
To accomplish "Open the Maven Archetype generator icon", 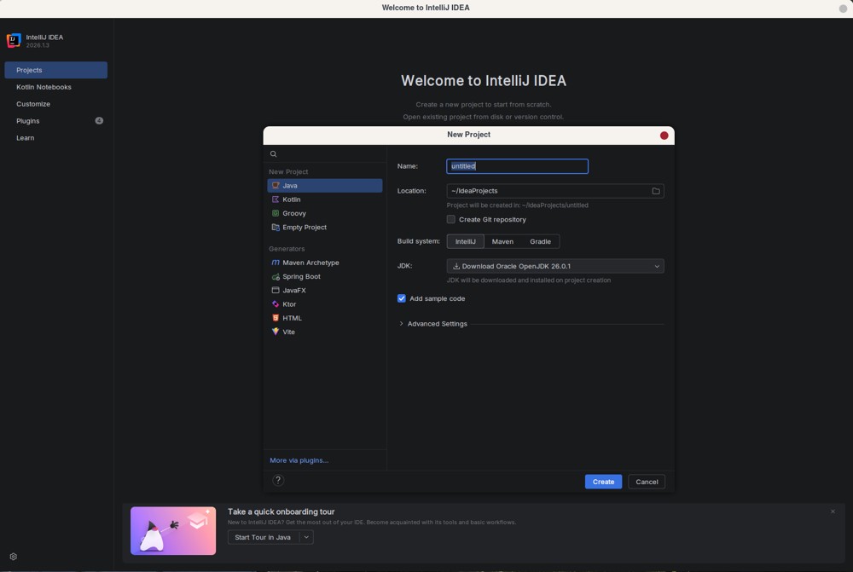I will [x=276, y=263].
